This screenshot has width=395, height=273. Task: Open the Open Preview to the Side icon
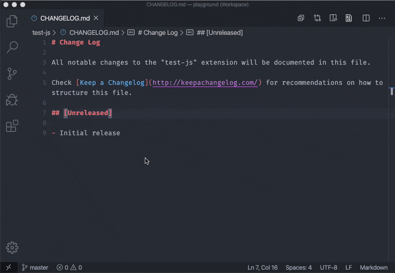(x=333, y=18)
